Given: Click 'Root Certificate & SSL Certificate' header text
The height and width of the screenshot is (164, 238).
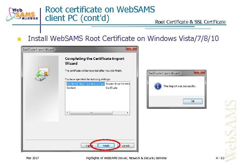Looking at the screenshot, I should pos(190,22).
